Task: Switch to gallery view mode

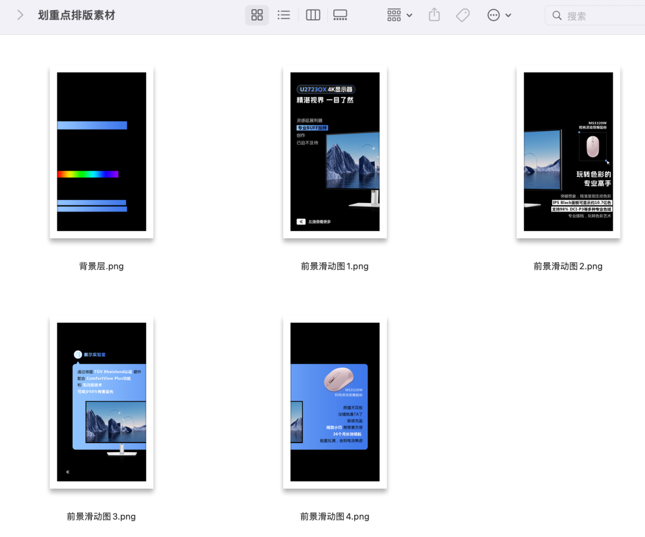Action: point(340,15)
